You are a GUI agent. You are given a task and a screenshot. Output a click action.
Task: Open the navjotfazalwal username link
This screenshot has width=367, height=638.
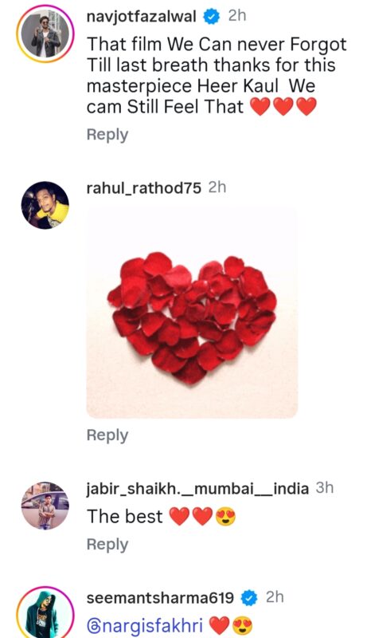pyautogui.click(x=141, y=17)
